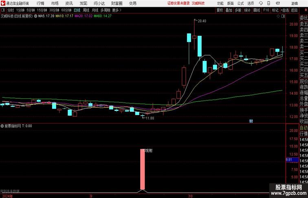Switch to the 分时 chart tab
308x198 pixels.
pos(11,10)
